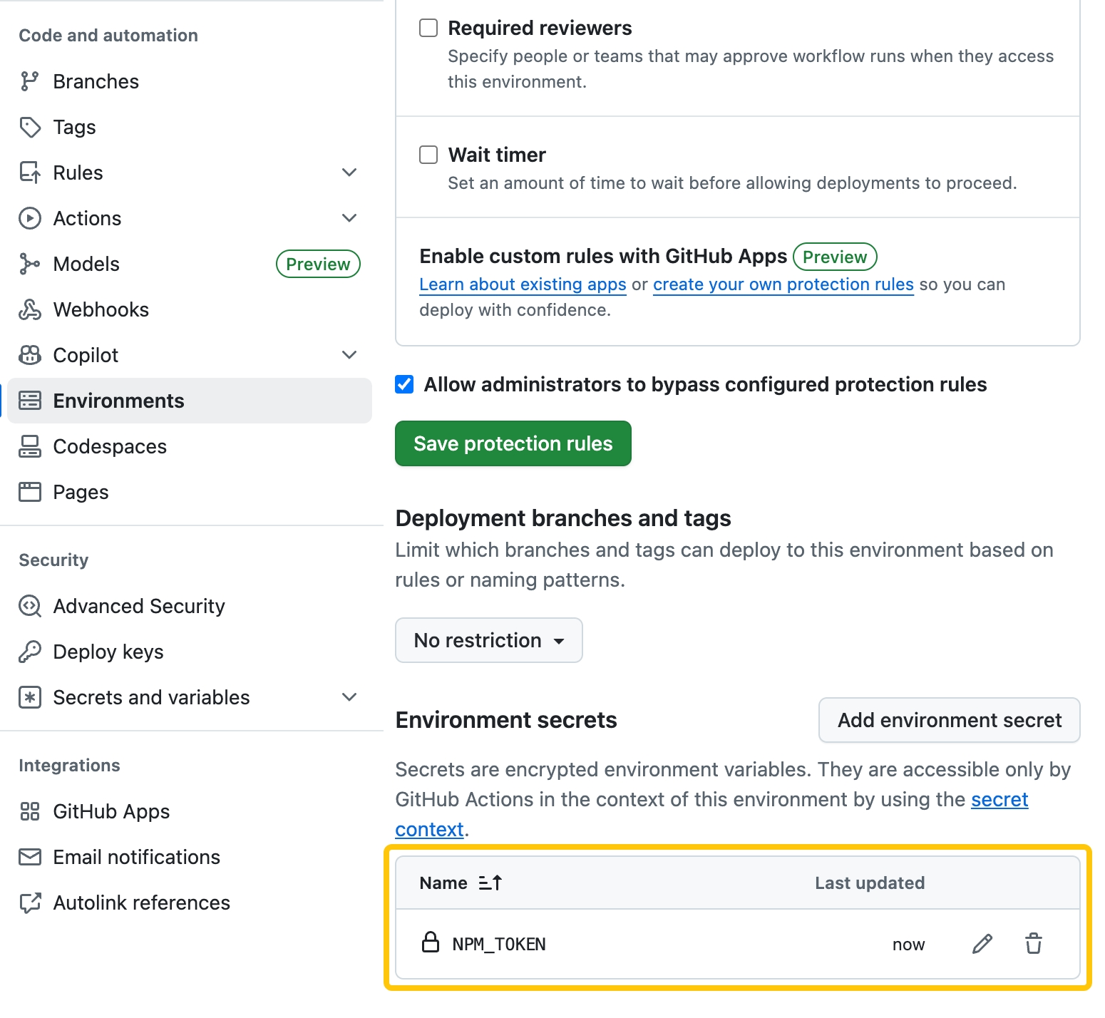
Task: Click the Copilot icon in sidebar
Action: [x=30, y=355]
